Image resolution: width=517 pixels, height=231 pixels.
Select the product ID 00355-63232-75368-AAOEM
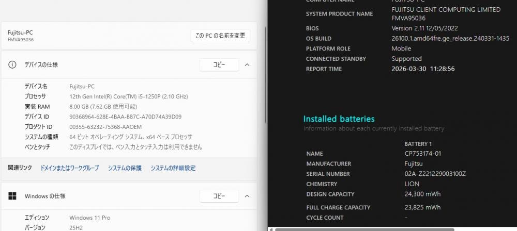[x=105, y=127]
